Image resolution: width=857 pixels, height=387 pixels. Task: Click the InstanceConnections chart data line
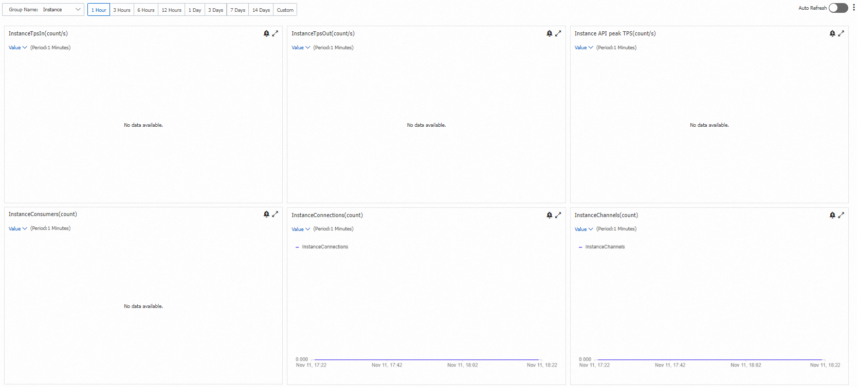pos(427,360)
